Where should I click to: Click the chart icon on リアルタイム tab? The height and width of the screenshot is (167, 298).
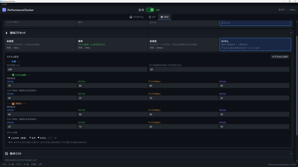(x=131, y=17)
